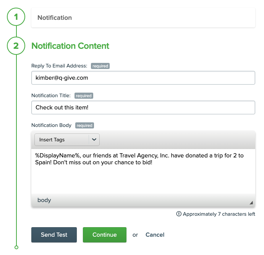Click the small circle ending the step timeline

tap(16, 247)
